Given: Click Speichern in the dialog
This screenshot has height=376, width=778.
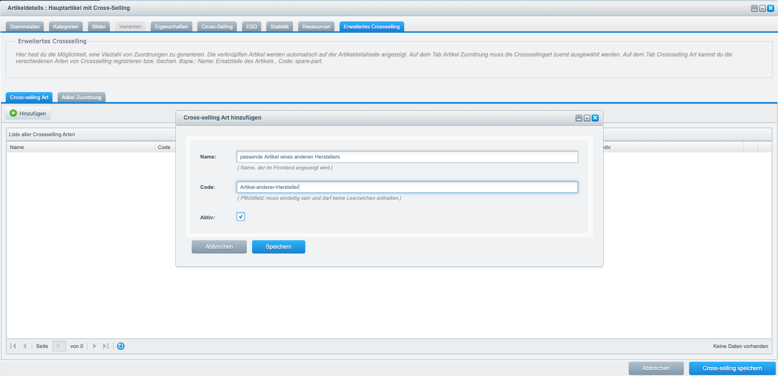Looking at the screenshot, I should tap(279, 247).
